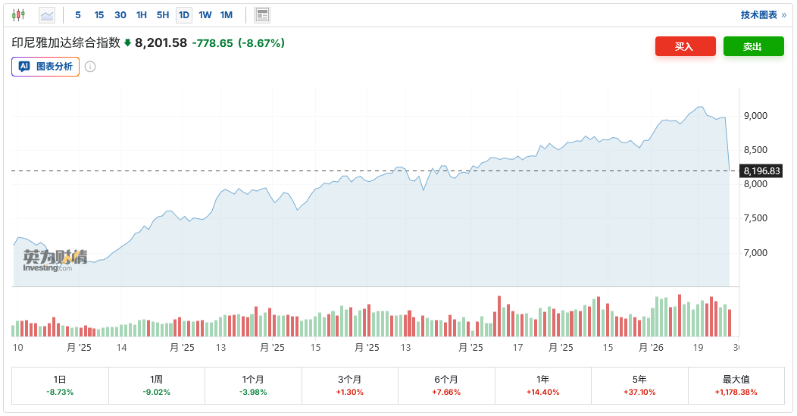Select the 1年 performance range tab

542,385
